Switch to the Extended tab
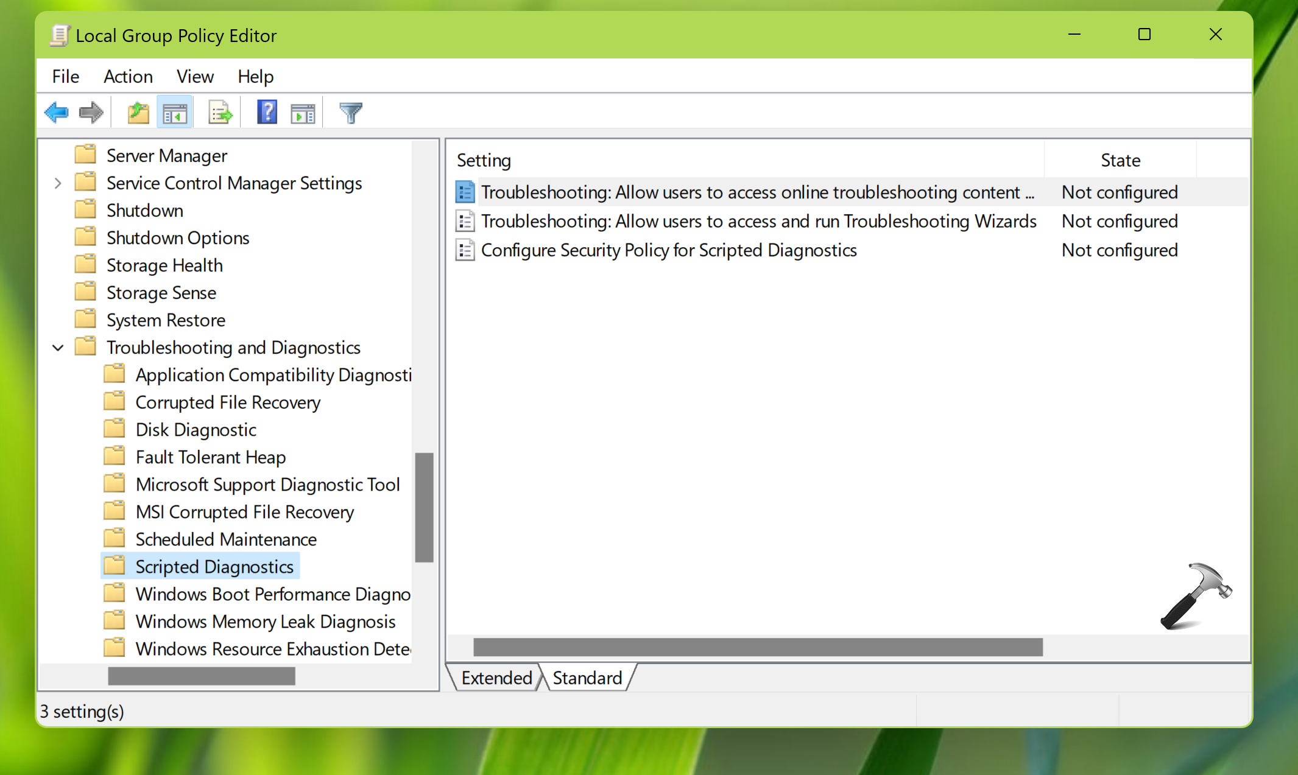 496,678
